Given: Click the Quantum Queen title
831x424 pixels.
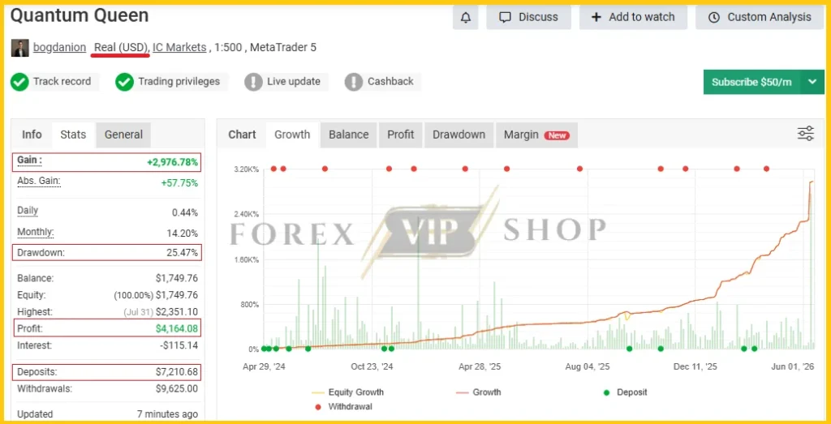Looking at the screenshot, I should 80,15.
